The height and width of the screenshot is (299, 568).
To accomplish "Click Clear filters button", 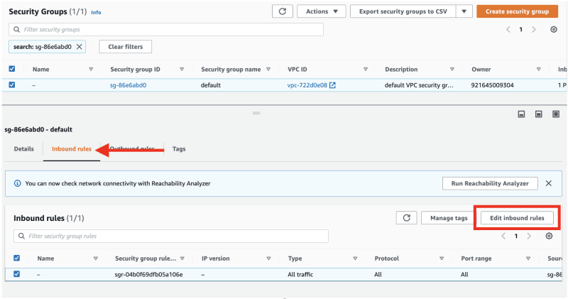I will click(x=126, y=47).
